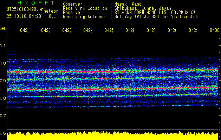Click the 0.6 frequency axis label
221x140 pixels.
click(x=3, y=133)
